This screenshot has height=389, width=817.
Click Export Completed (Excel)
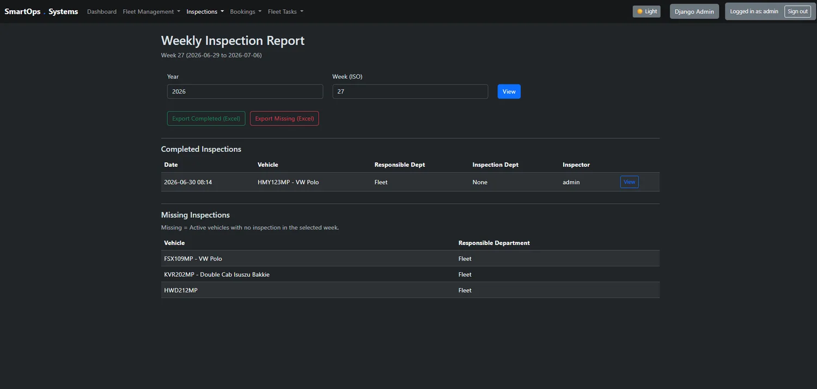206,118
